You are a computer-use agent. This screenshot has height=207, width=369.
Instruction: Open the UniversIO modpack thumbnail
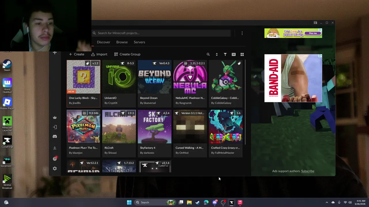coord(119,77)
